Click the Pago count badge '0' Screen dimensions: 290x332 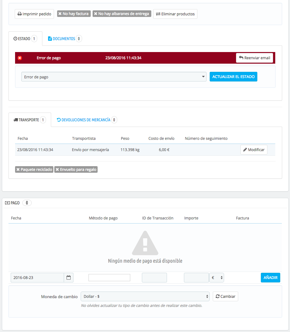coord(27,203)
